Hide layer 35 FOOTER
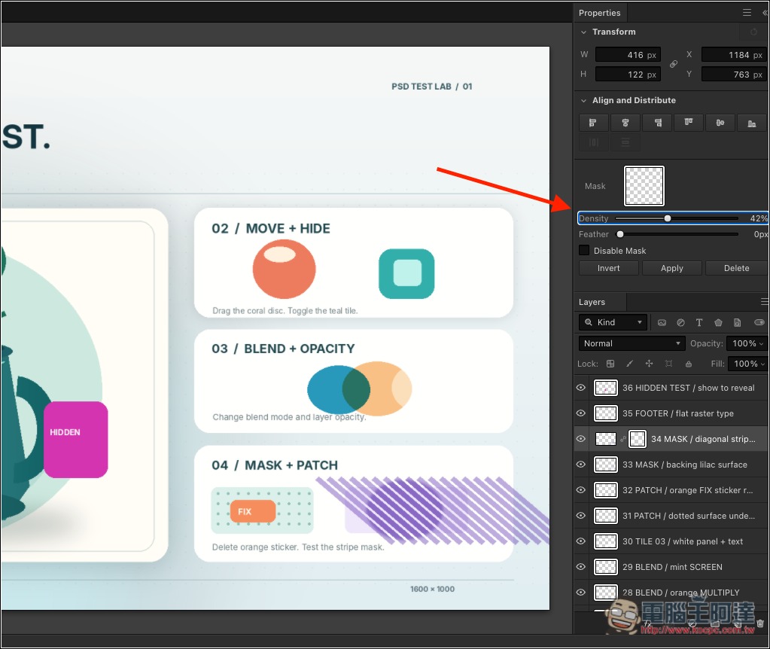770x649 pixels. click(581, 413)
